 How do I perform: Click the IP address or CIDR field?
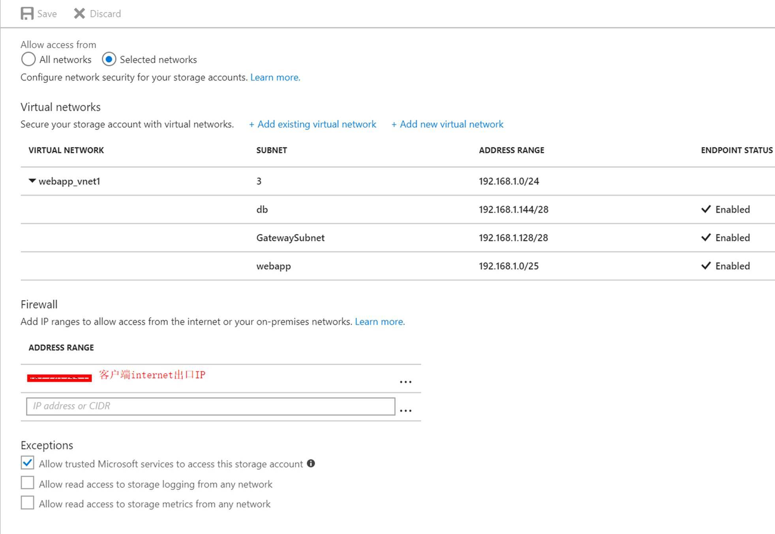click(210, 406)
